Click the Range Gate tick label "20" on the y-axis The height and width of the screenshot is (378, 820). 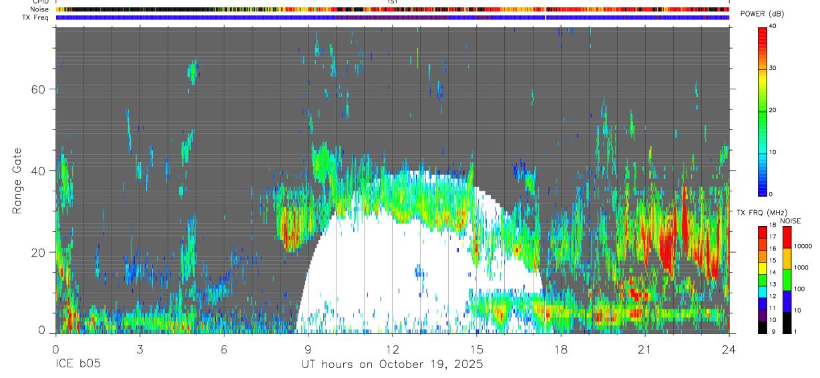coord(39,252)
